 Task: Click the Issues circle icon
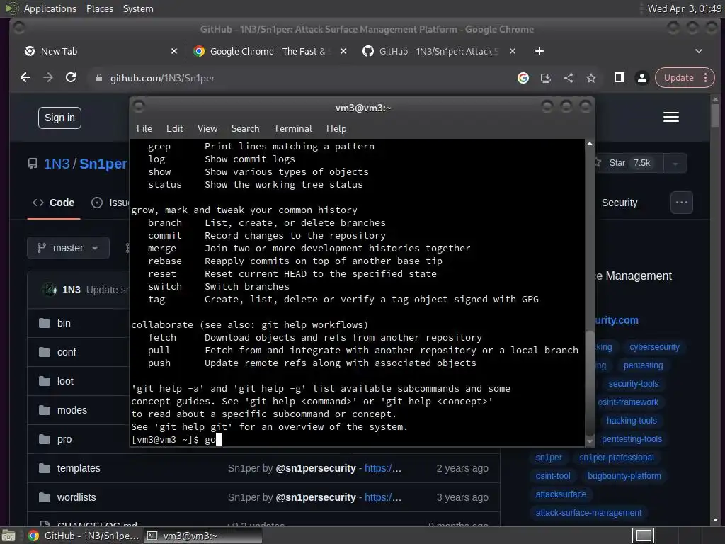(x=97, y=203)
